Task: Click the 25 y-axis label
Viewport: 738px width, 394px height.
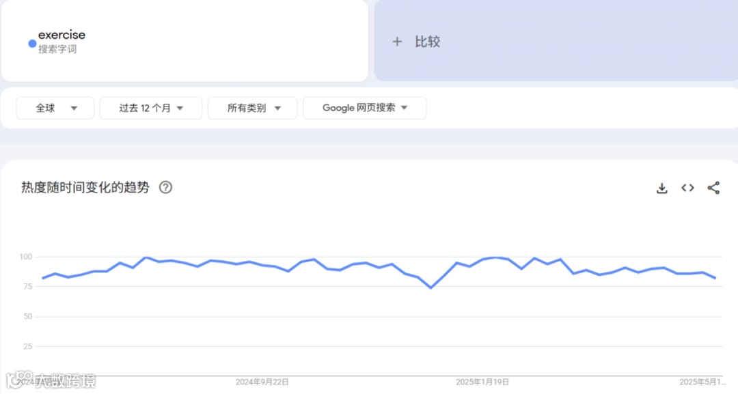Action: [x=28, y=346]
